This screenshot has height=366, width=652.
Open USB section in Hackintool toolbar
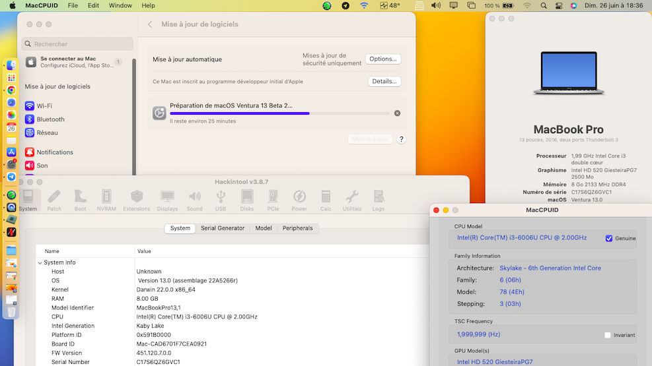click(221, 200)
